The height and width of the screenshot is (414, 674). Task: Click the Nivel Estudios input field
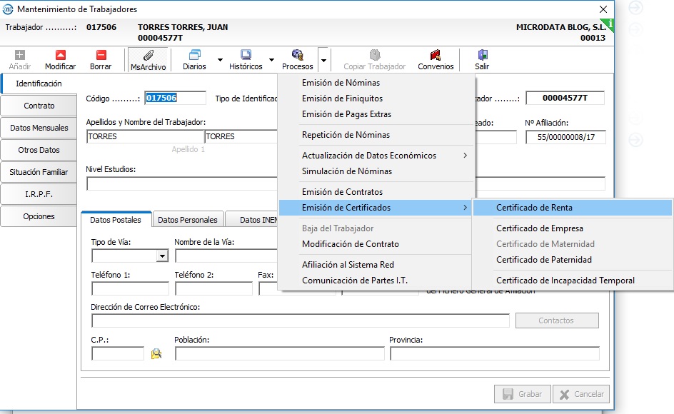point(182,183)
